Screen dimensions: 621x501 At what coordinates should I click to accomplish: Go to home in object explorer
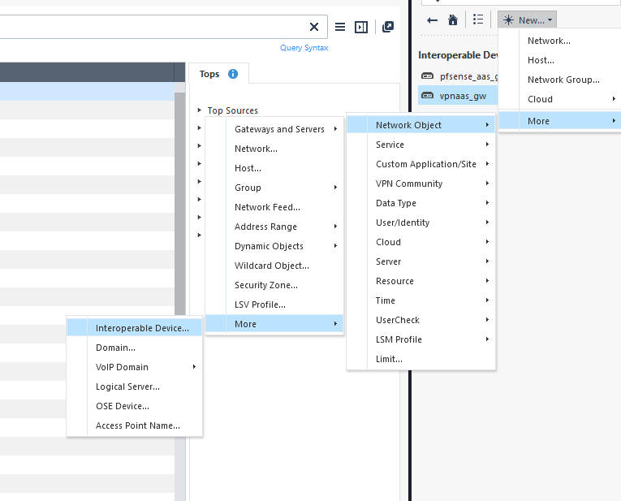click(x=453, y=20)
